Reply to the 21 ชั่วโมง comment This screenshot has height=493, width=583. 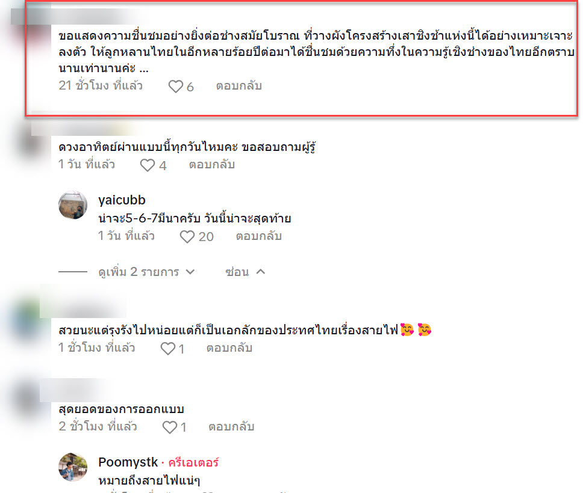(x=239, y=86)
